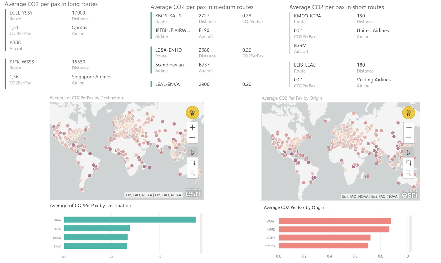
Task: Select the VAAH bar in Origin chart
Action: 334,221
